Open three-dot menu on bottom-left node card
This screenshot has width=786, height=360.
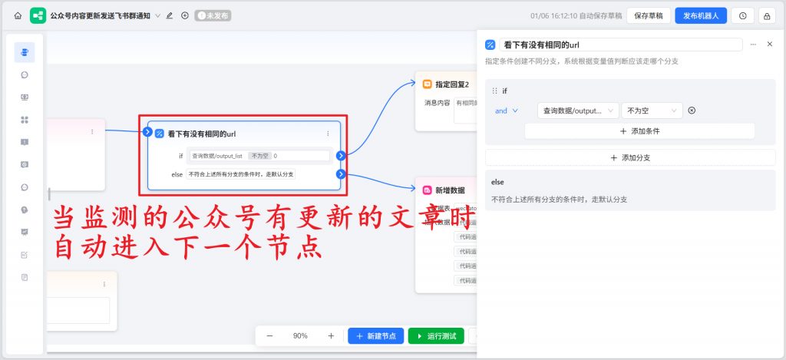[104, 284]
